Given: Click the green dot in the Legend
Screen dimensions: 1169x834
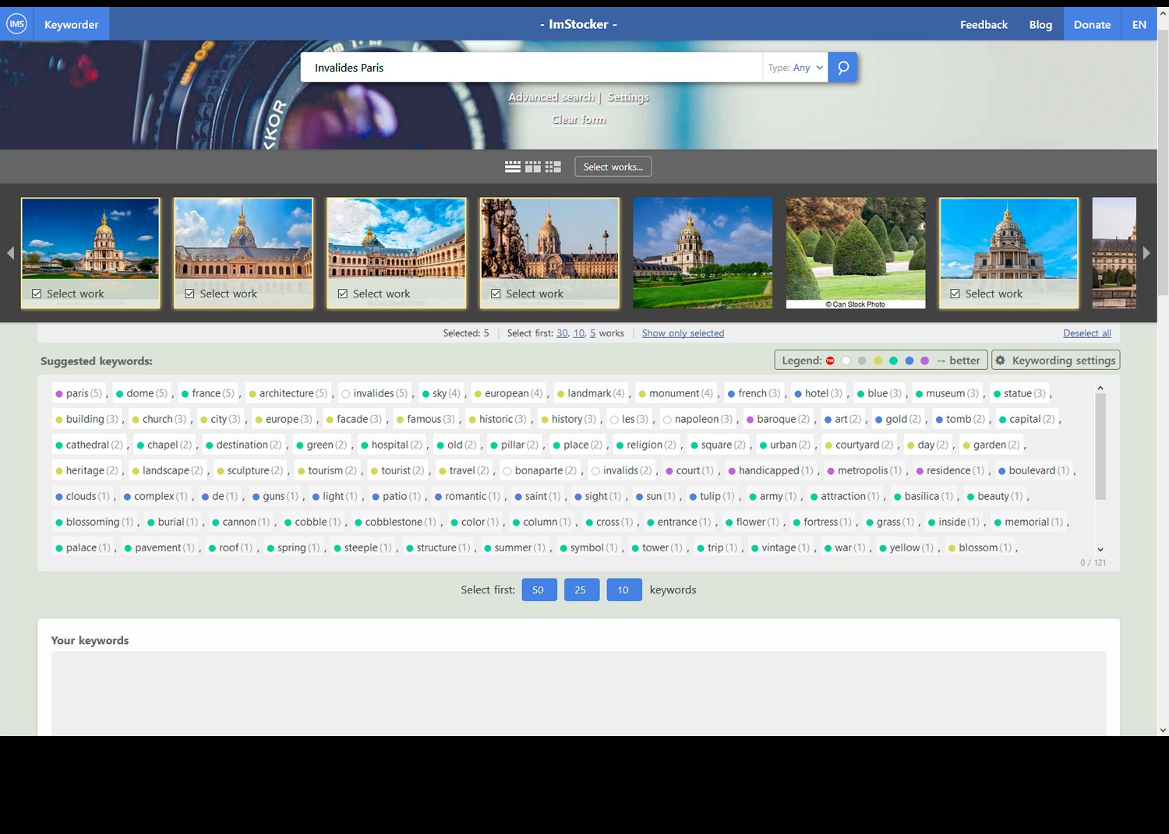Looking at the screenshot, I should pyautogui.click(x=894, y=361).
